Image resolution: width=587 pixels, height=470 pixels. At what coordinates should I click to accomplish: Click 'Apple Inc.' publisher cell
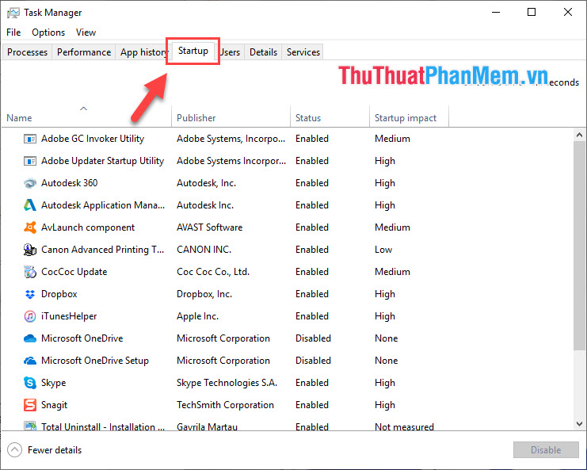(x=198, y=316)
